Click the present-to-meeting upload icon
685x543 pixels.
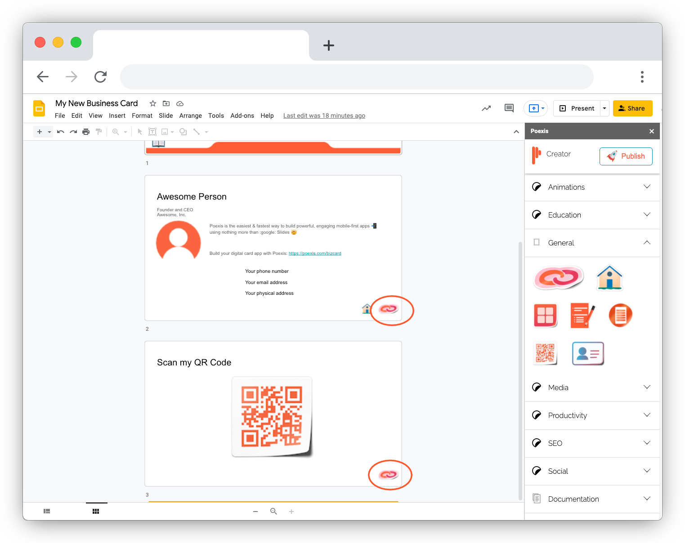pyautogui.click(x=533, y=108)
